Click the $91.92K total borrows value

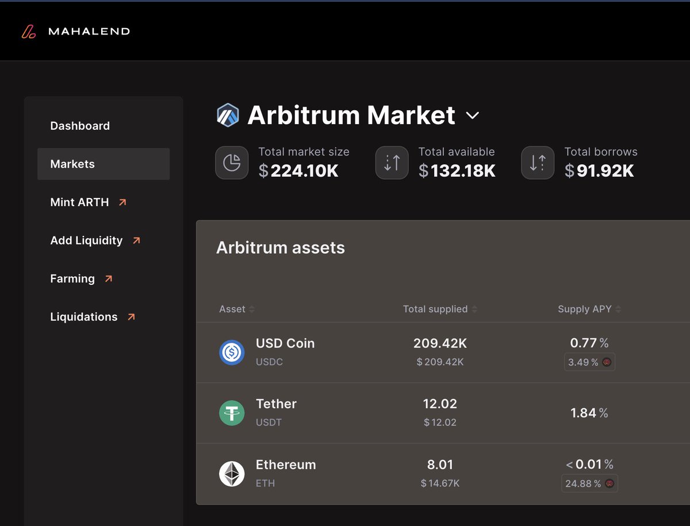tap(599, 171)
